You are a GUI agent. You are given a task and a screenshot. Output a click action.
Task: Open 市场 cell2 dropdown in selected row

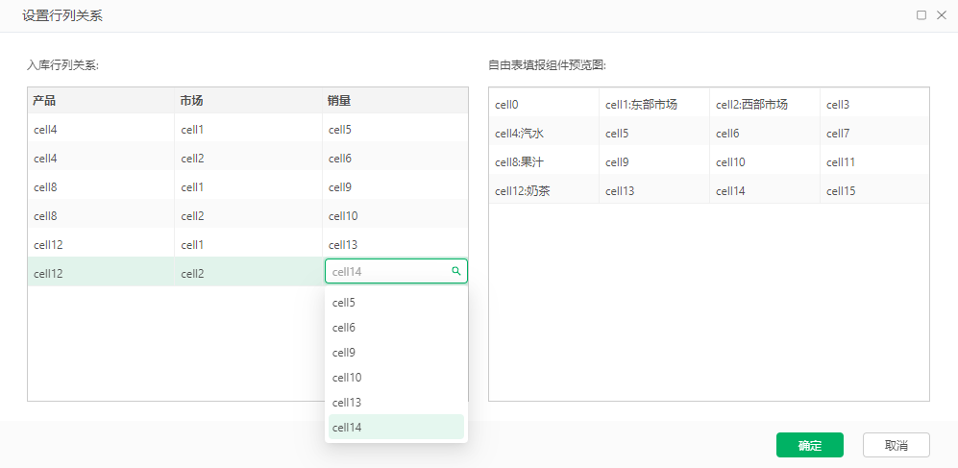[248, 274]
